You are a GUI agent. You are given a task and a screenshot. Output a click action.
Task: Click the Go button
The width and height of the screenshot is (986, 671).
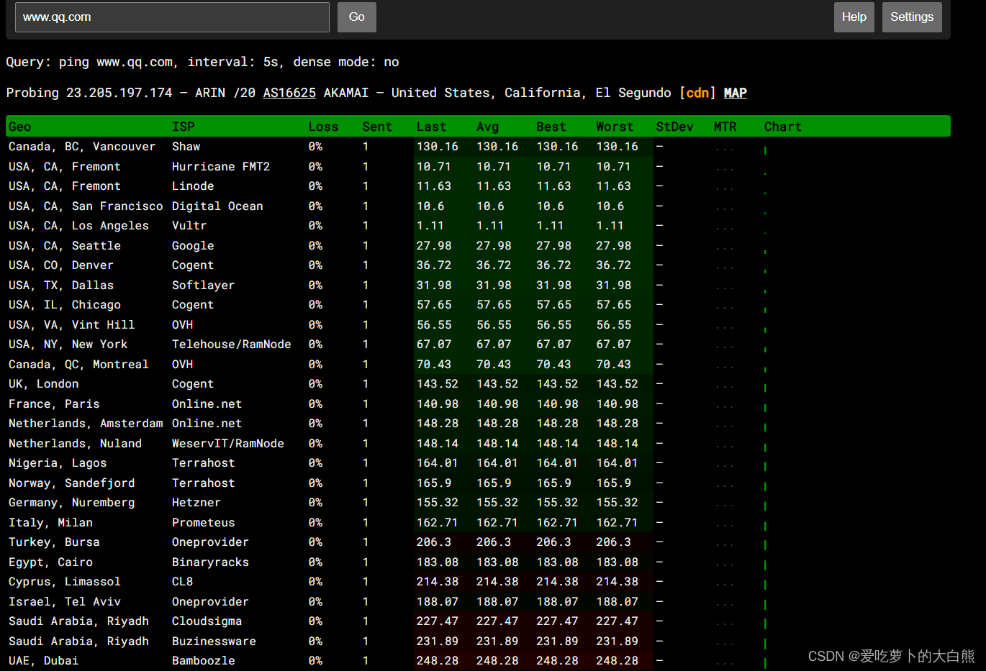(x=357, y=17)
